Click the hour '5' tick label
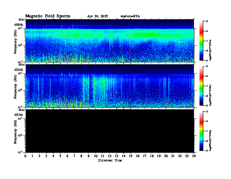Viewport: 231px width, 179px height. click(60, 156)
